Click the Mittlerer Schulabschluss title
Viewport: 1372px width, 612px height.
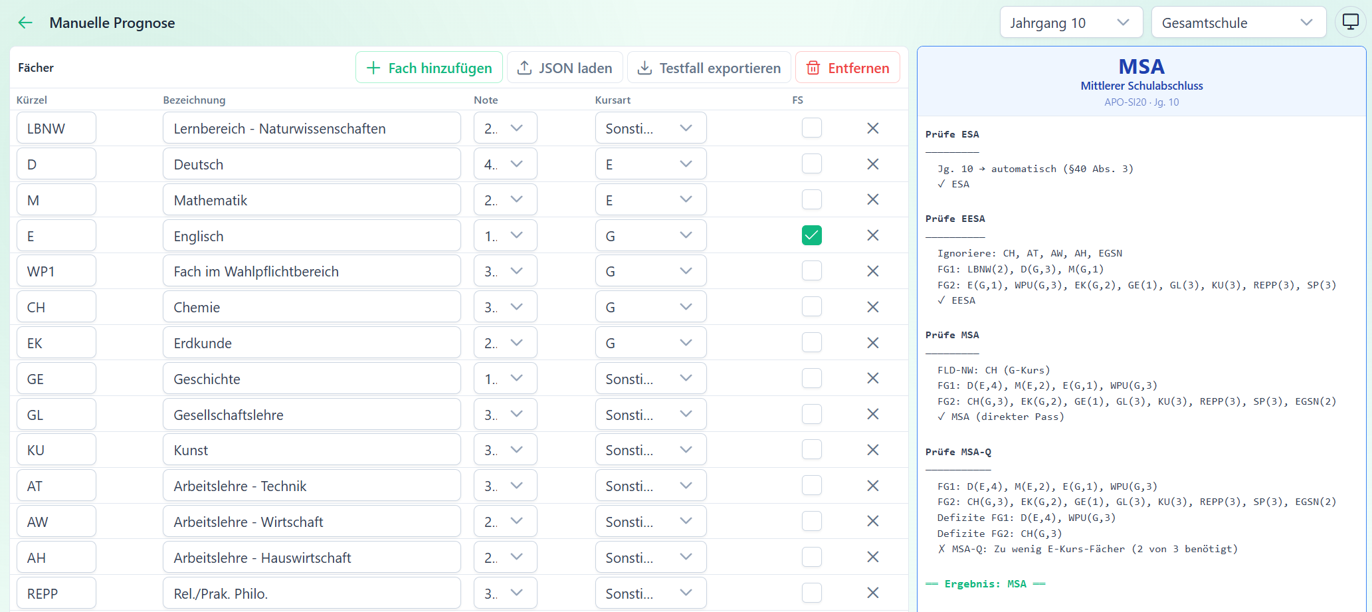pos(1141,86)
